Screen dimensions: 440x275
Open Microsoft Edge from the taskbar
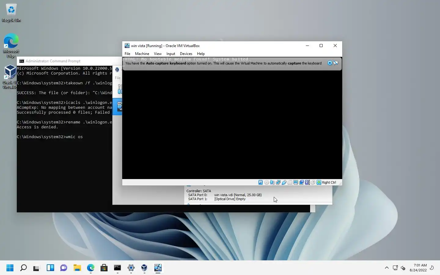(90, 268)
